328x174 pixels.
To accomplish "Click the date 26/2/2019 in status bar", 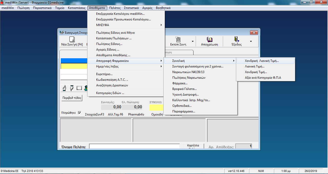I will [x=311, y=171].
